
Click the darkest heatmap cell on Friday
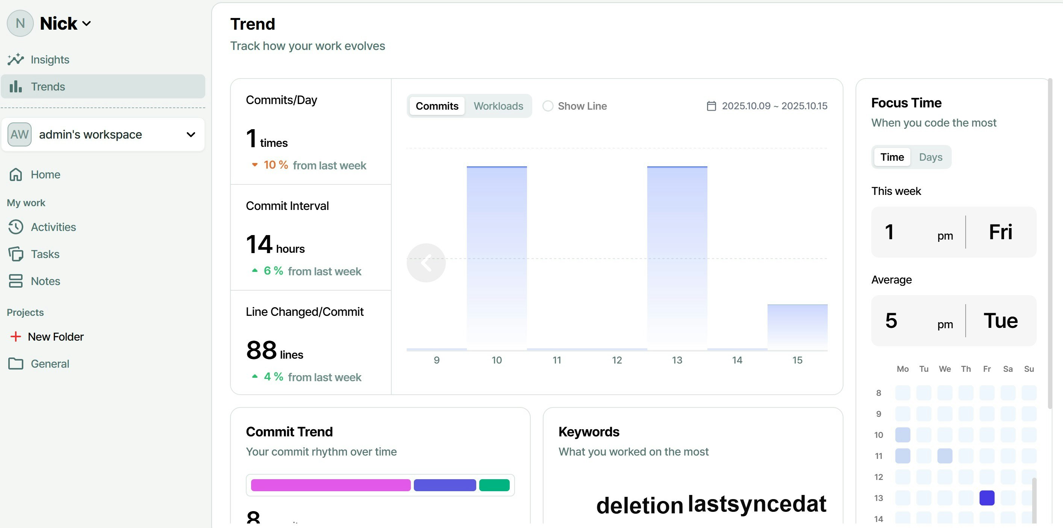(x=987, y=498)
